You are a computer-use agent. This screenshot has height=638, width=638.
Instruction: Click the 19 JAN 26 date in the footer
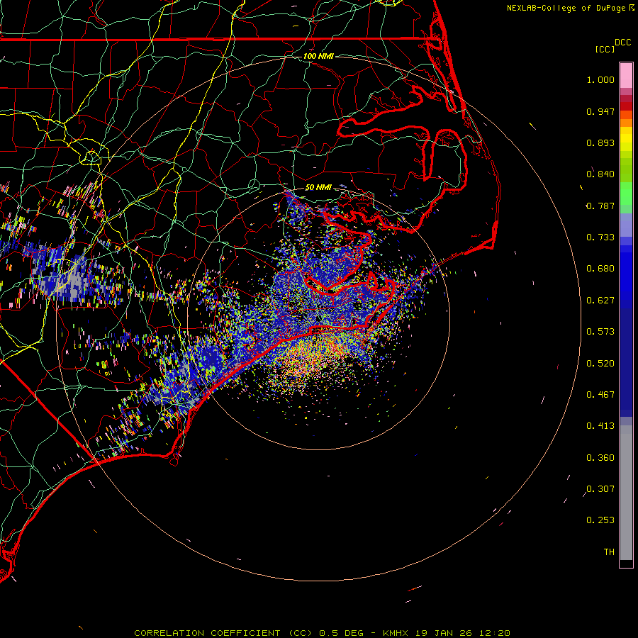pos(442,633)
